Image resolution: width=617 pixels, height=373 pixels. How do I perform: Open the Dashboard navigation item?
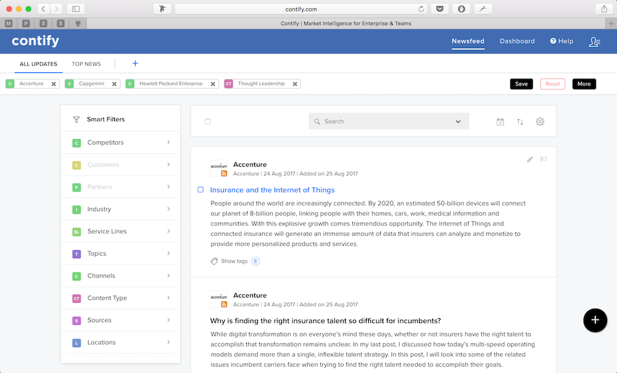[x=517, y=41]
